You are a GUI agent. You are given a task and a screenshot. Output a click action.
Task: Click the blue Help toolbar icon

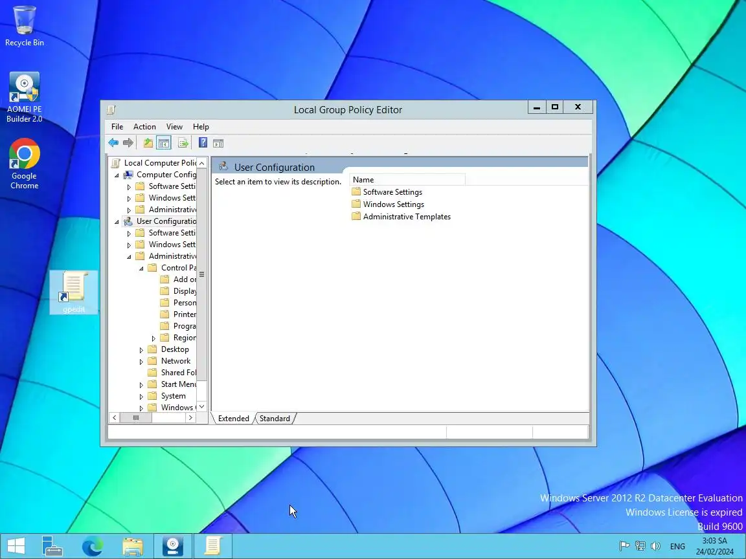[203, 142]
